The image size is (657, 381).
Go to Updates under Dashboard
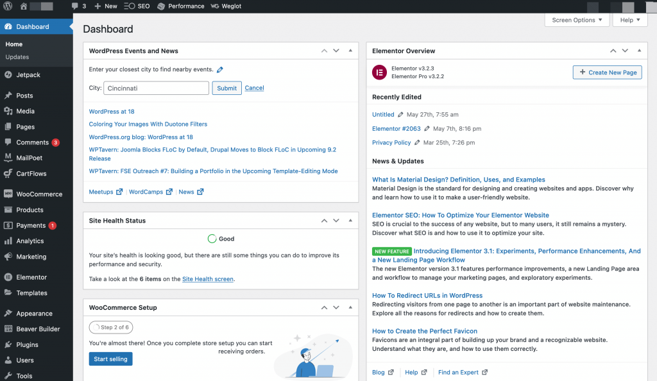pyautogui.click(x=17, y=57)
